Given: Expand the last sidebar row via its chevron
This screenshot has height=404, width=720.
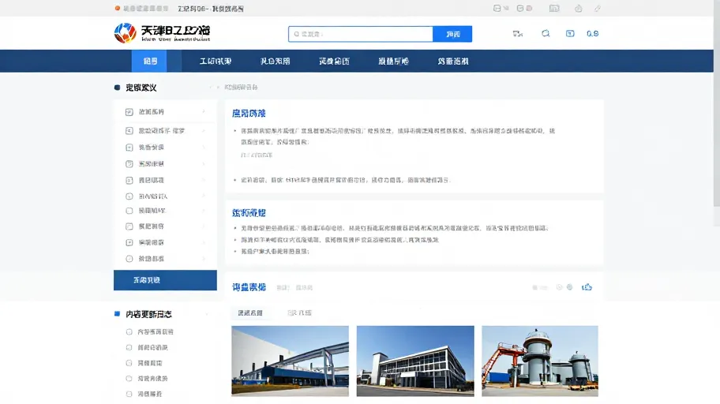Looking at the screenshot, I should [x=204, y=259].
